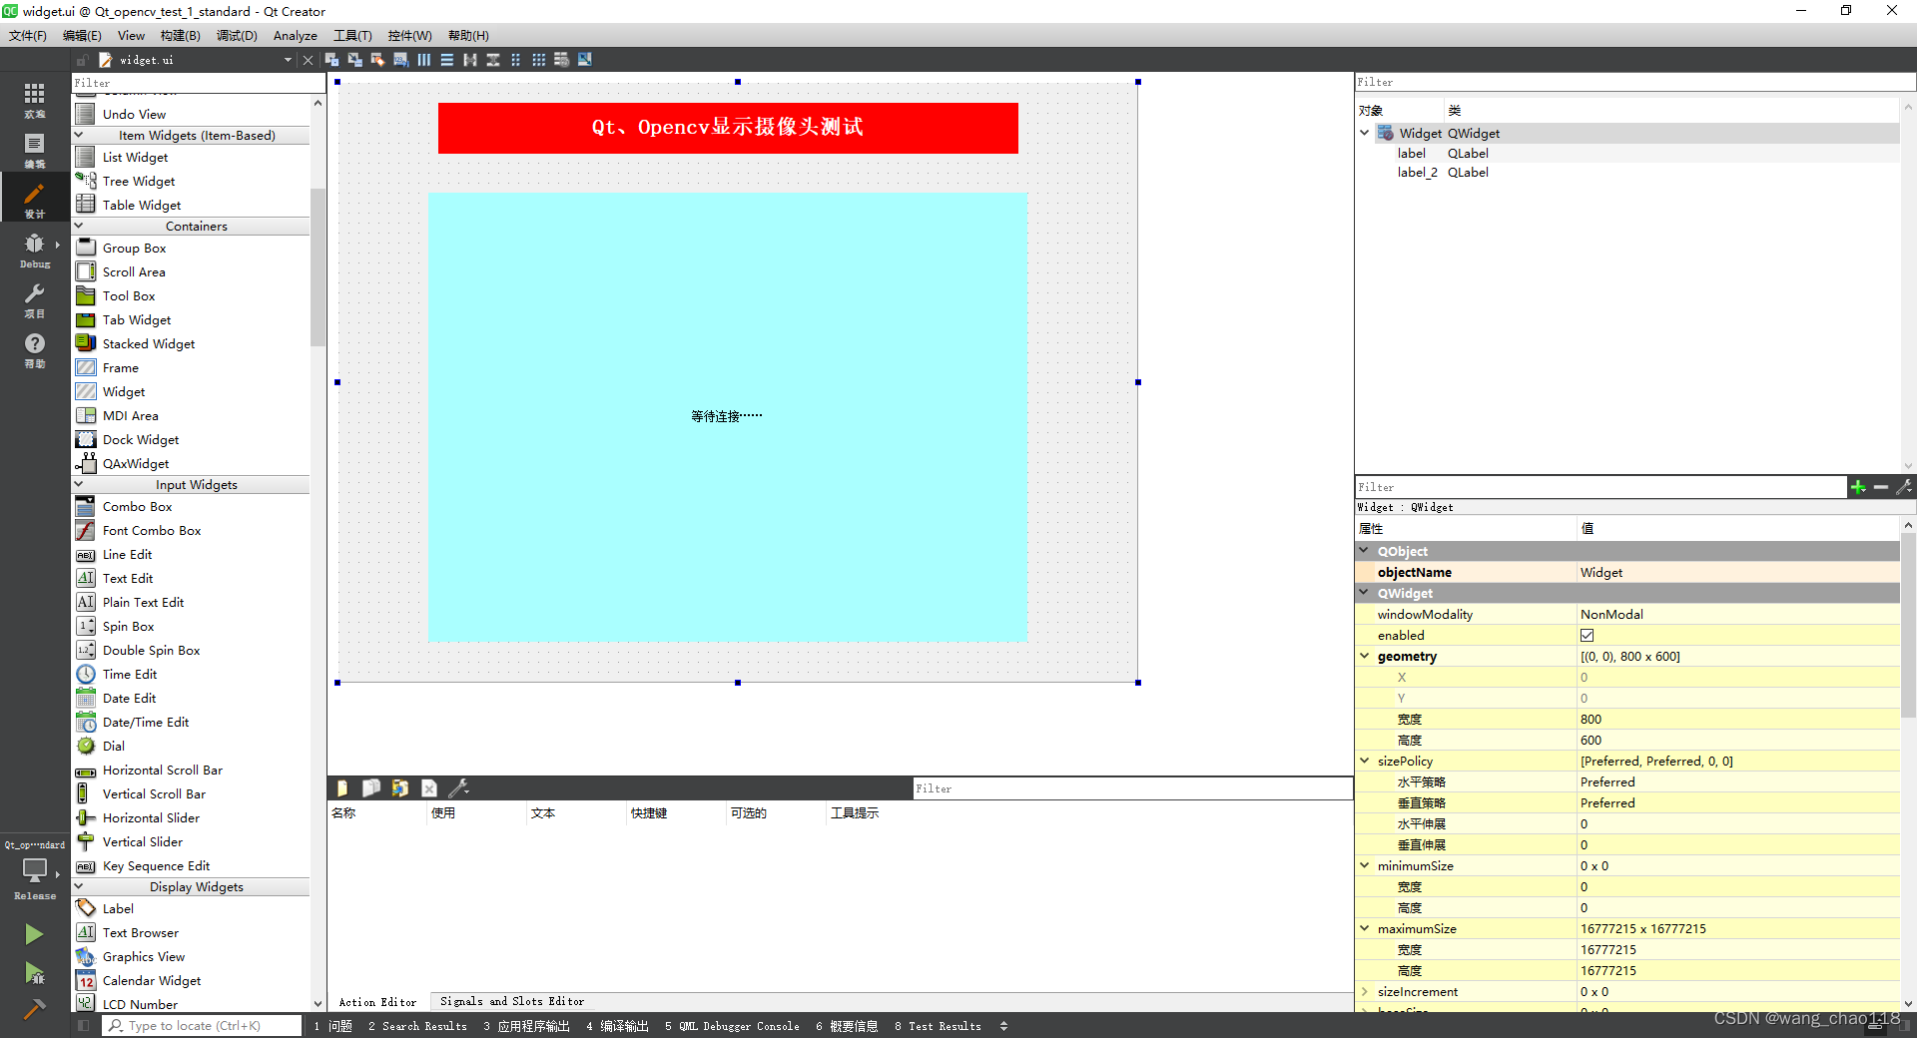Apply Lay Out Vertically toolbar icon
The width and height of the screenshot is (1917, 1038).
447,60
